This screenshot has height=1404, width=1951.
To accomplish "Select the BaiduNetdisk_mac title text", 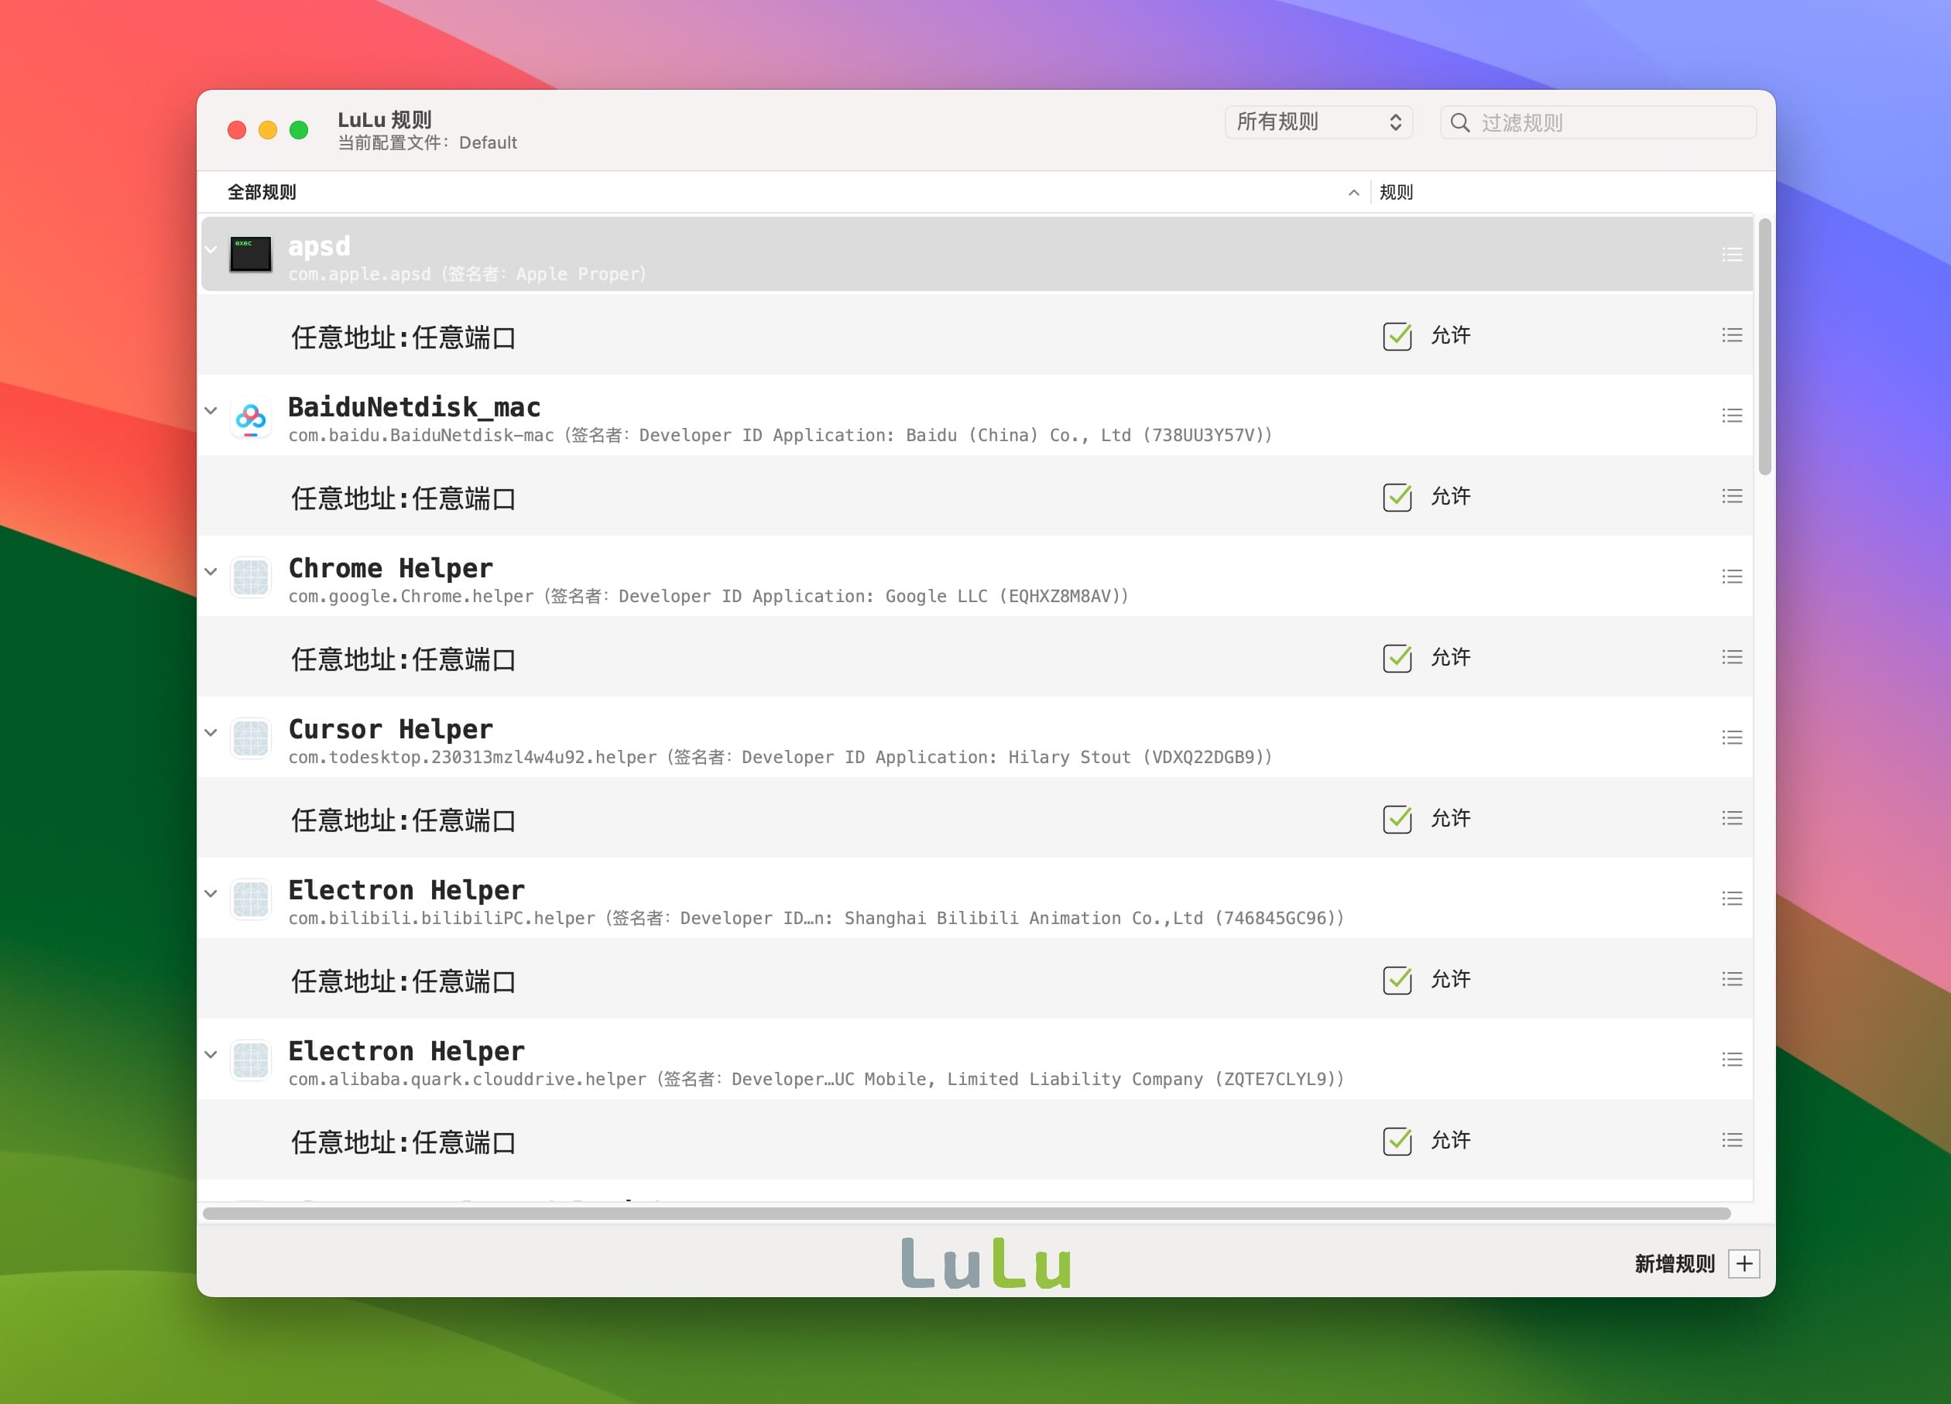I will [x=413, y=406].
